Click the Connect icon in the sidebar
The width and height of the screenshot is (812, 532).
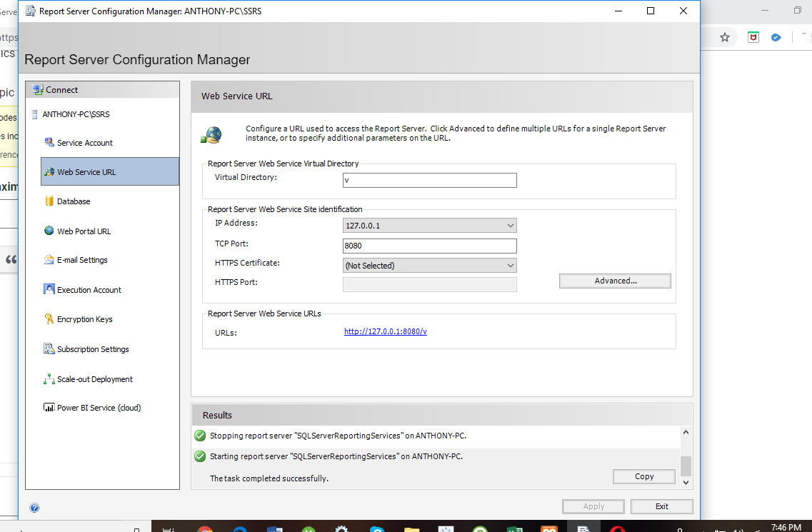(38, 89)
